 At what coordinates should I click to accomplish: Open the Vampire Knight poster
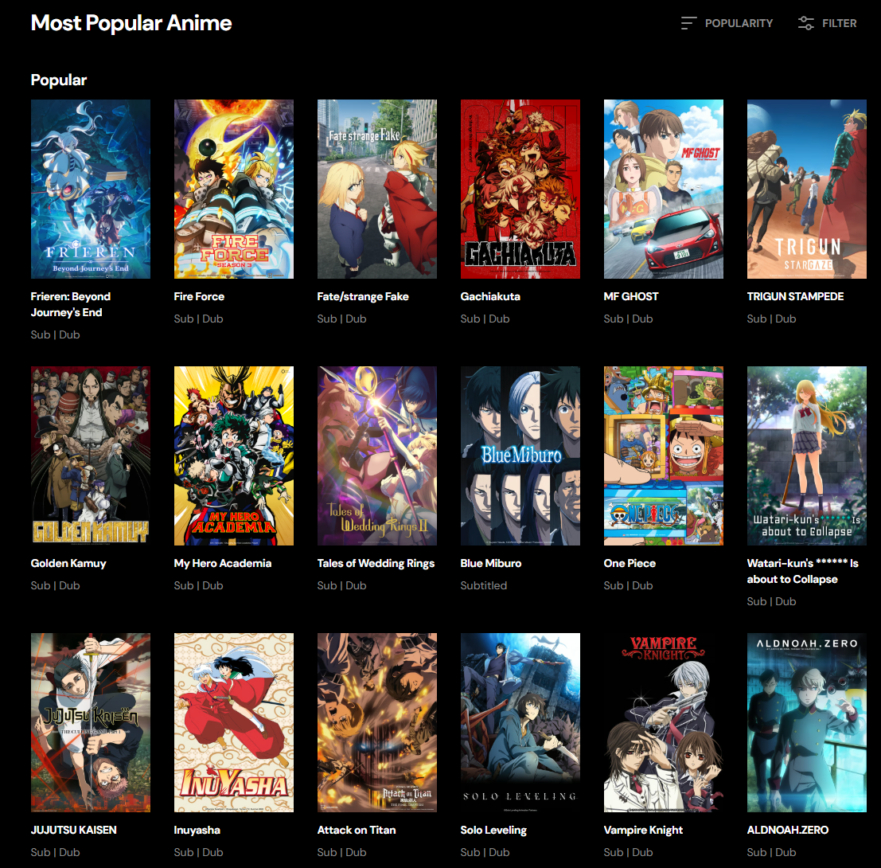tap(664, 722)
